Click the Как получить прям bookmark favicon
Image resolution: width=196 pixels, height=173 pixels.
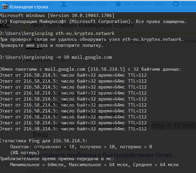pyautogui.click(x=118, y=4)
